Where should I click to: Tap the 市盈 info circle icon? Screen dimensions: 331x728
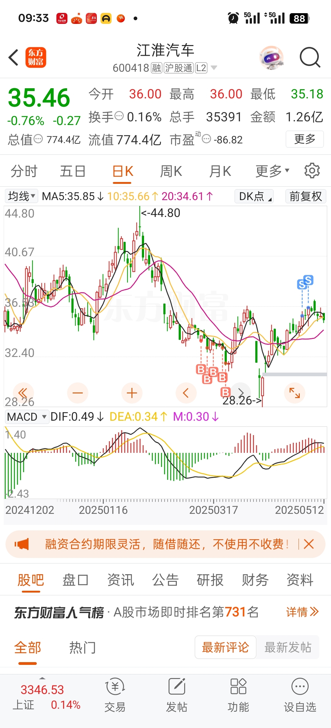pos(207,139)
